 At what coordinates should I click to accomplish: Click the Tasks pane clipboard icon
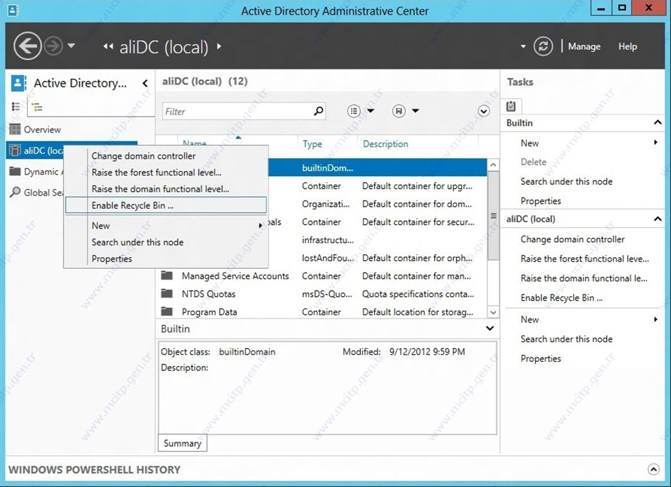[x=511, y=106]
